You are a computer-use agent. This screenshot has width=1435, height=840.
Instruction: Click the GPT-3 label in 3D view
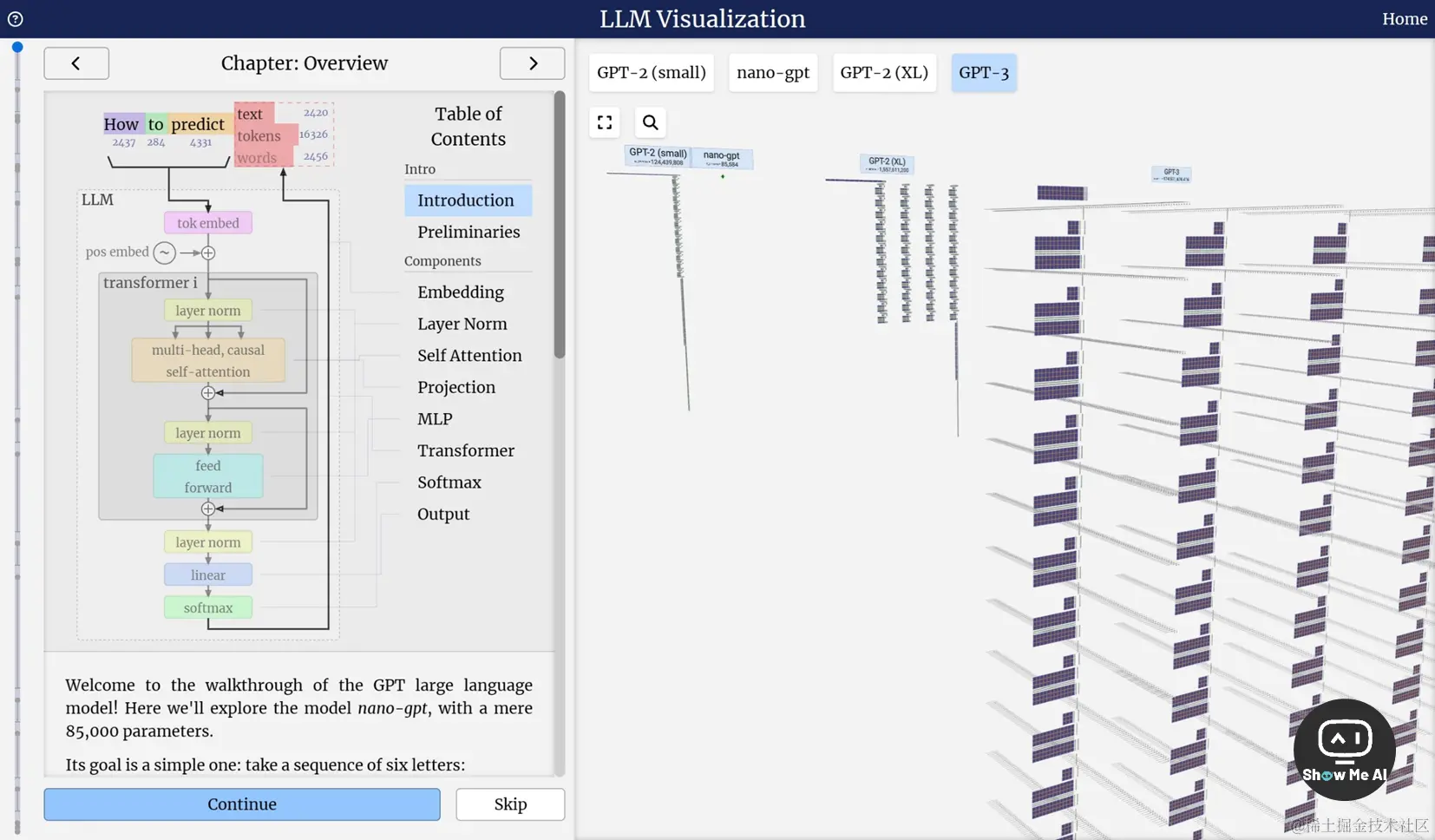point(1171,174)
